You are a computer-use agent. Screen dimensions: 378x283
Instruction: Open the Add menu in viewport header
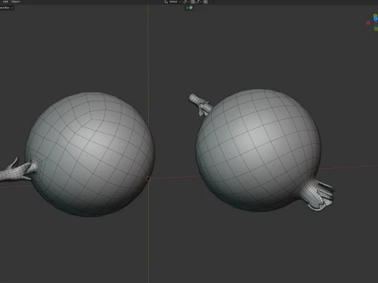(x=6, y=2)
